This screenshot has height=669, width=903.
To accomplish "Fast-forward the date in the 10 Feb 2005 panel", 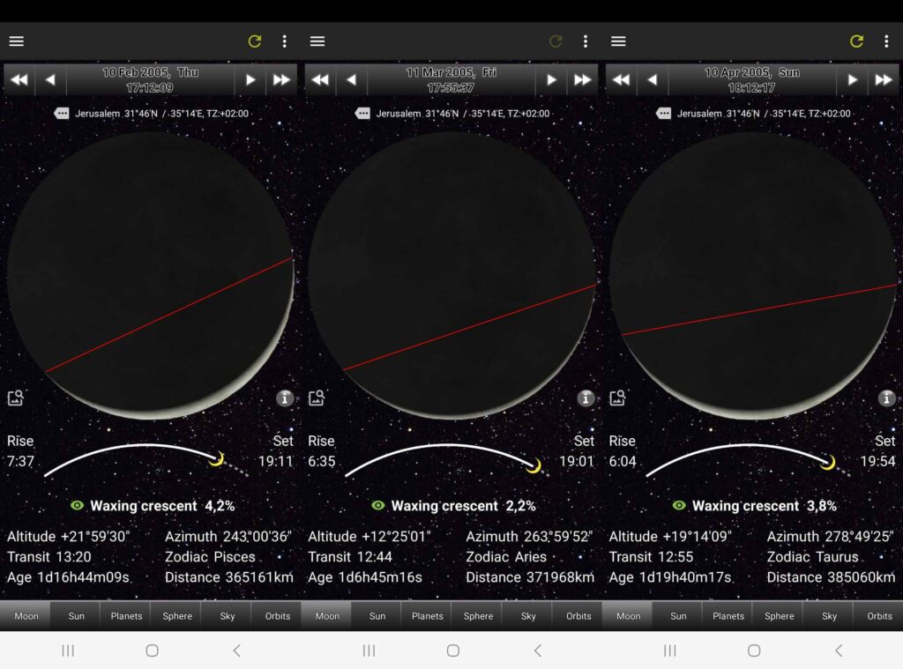I will pos(281,80).
